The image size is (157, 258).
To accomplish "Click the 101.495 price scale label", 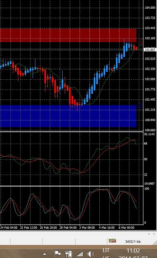I will click(x=150, y=99).
